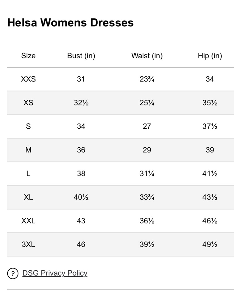Click the Bust (in) column header

pyautogui.click(x=81, y=56)
